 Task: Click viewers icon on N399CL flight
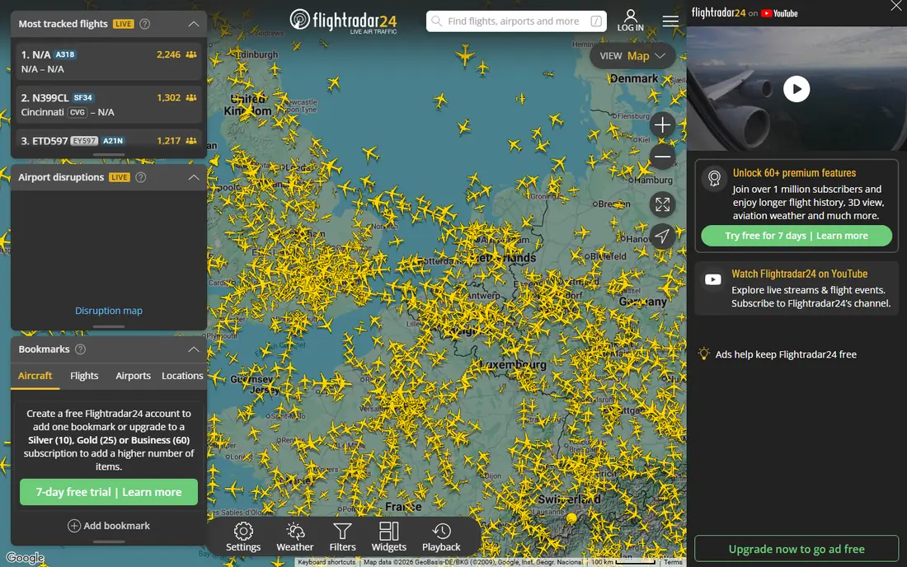point(191,98)
